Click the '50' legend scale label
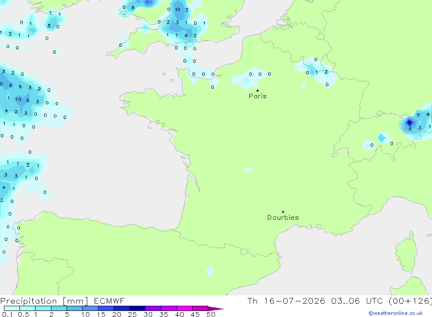 tap(211, 314)
